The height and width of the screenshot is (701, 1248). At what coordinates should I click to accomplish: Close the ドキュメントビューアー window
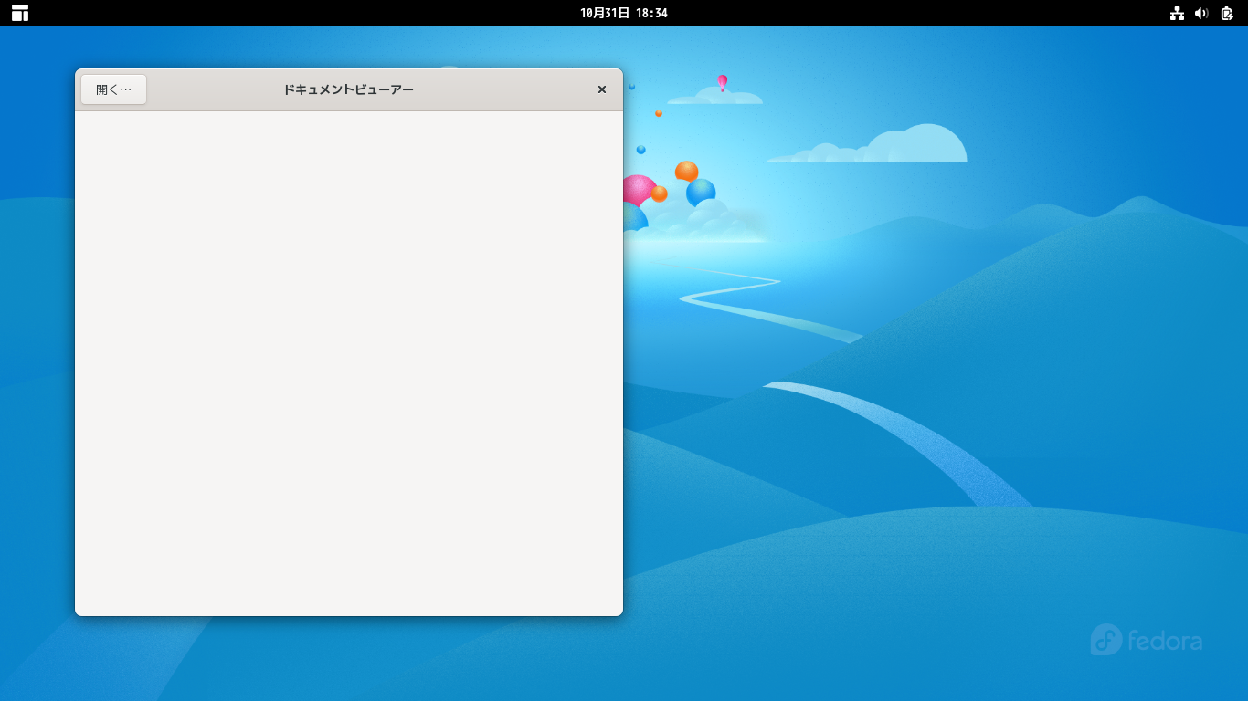(x=602, y=89)
